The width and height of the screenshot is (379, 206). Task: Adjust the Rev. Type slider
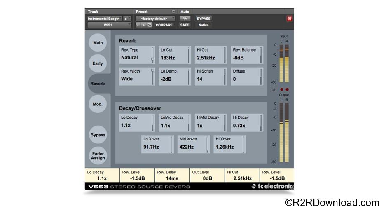(152, 55)
